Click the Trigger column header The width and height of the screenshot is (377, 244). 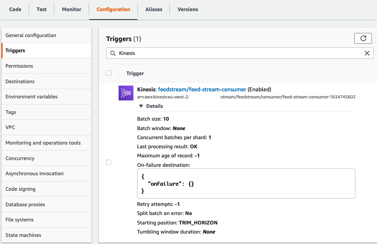point(135,73)
